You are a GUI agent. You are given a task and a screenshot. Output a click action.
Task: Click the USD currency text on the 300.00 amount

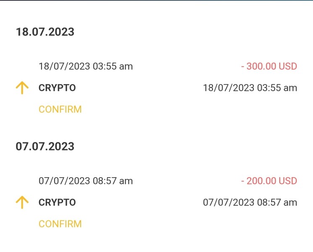(x=288, y=66)
